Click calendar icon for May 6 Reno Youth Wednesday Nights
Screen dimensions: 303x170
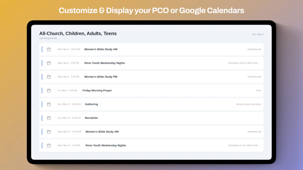49,63
